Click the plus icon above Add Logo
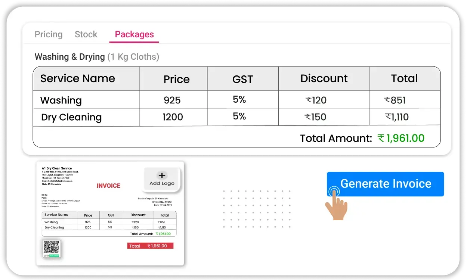 162,175
